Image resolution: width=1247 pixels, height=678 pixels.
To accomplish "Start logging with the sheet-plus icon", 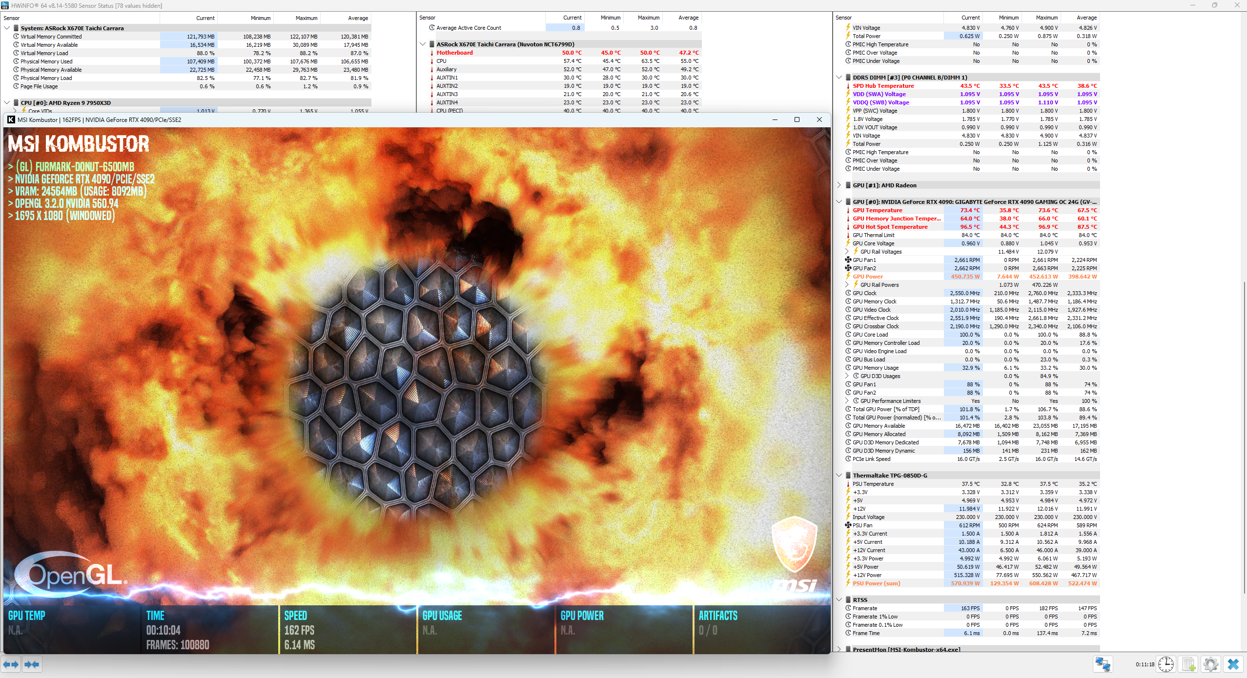I will [1188, 664].
